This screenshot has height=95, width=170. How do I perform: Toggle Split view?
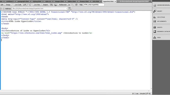tap(2, 5)
